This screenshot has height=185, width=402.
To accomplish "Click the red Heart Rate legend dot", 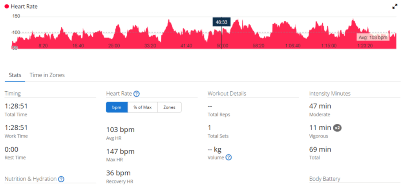I will point(7,7).
